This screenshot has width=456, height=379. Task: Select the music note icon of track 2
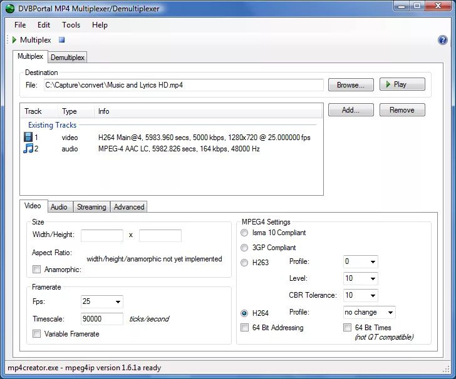pos(28,148)
